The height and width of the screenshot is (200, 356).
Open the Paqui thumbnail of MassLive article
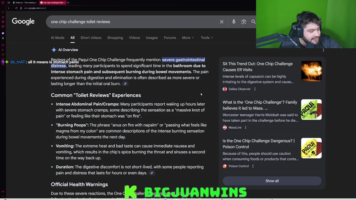click(x=311, y=110)
